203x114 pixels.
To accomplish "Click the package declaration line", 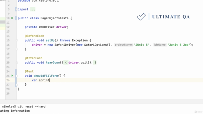I will tap(39, 1).
